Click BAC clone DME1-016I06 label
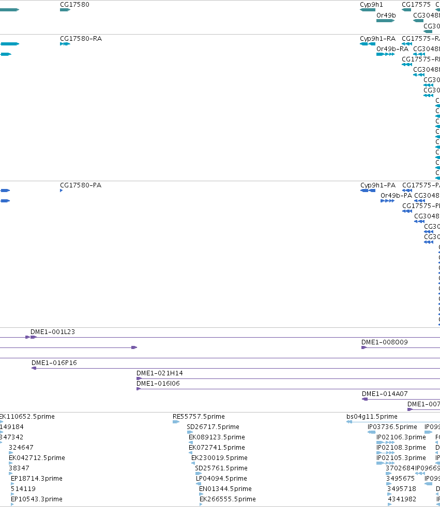 click(158, 384)
